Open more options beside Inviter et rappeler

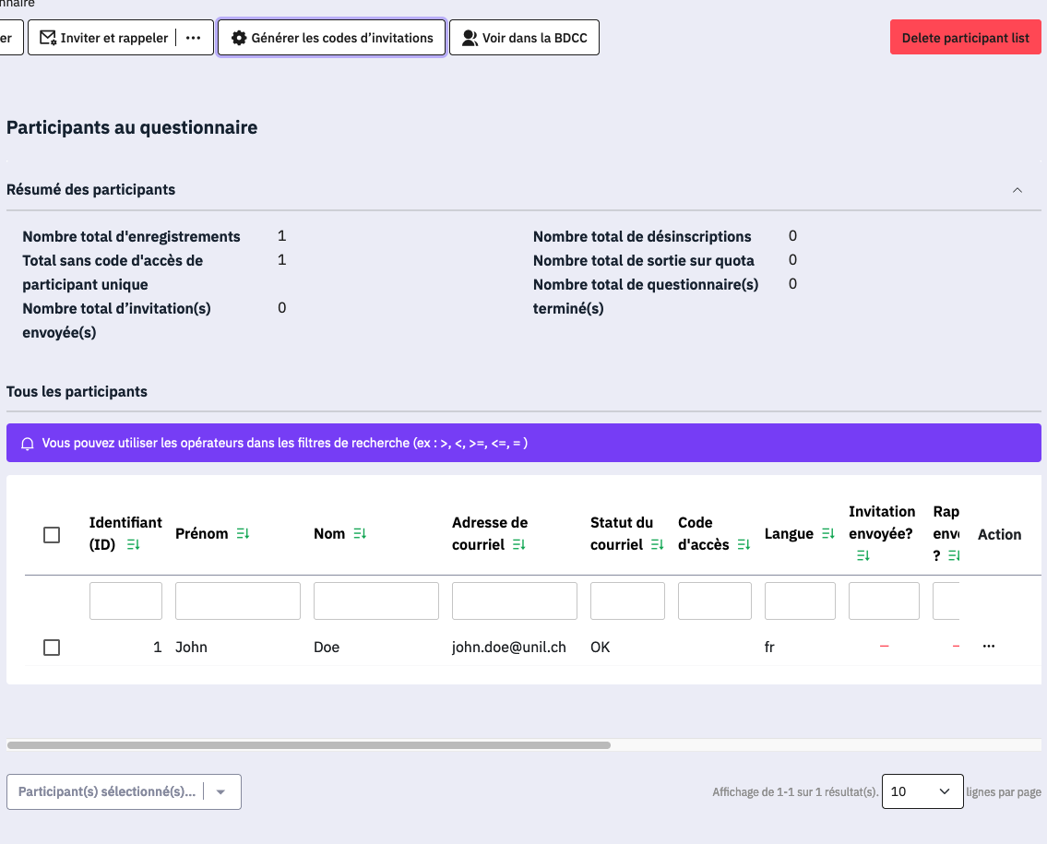(x=193, y=38)
